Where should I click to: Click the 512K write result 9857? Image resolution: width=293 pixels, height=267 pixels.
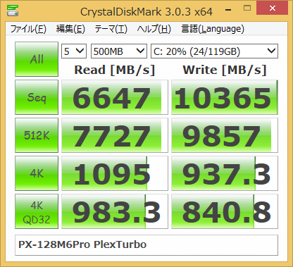click(225, 135)
